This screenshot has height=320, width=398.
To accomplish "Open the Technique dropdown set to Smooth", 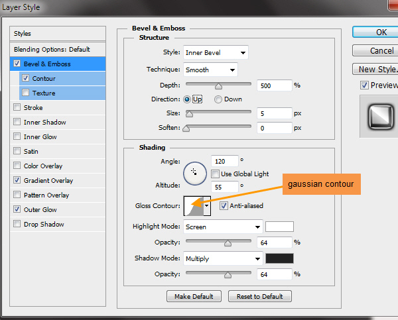I will (x=210, y=70).
